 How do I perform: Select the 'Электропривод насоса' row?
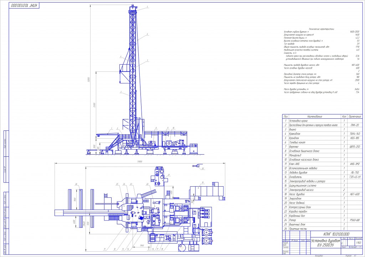pos(301,190)
